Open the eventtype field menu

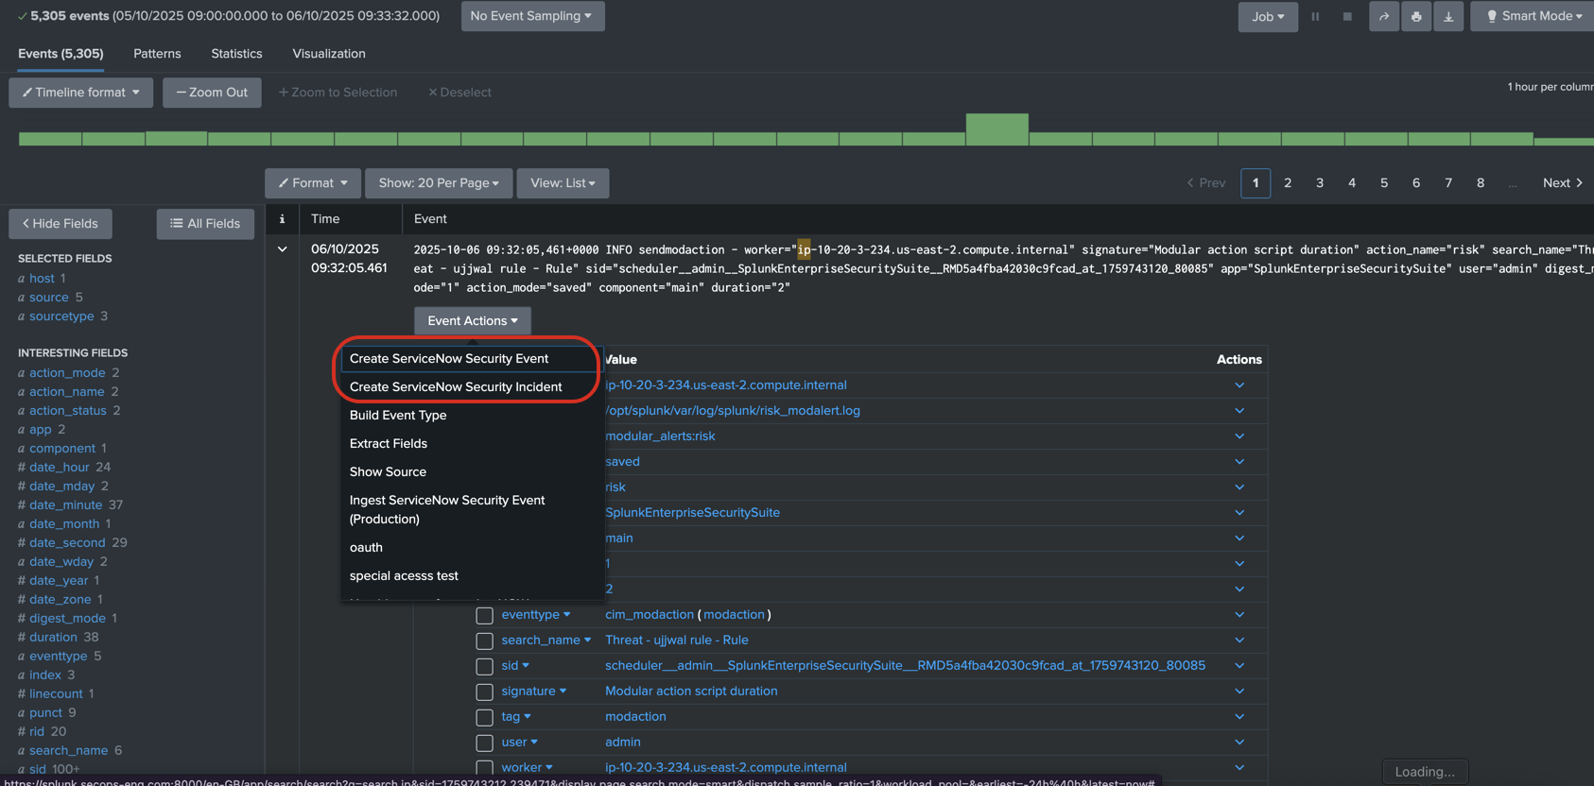(536, 615)
